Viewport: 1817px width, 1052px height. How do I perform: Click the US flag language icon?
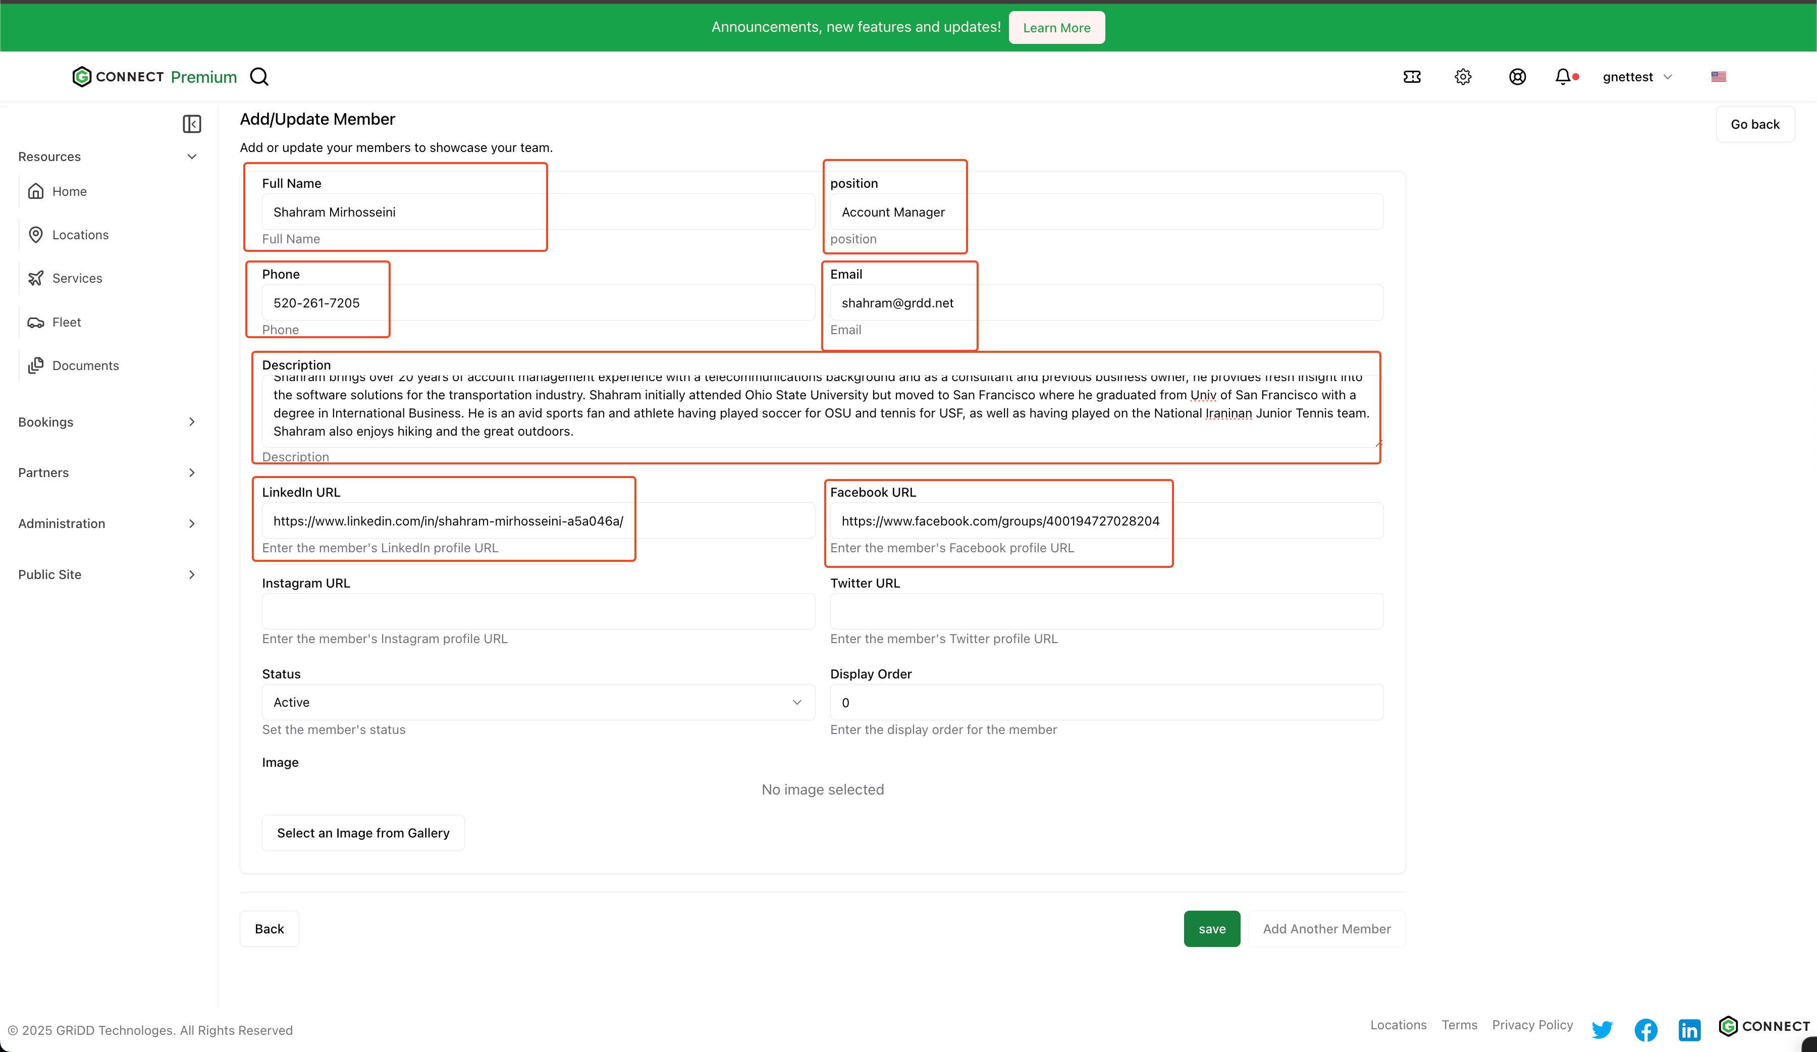click(1718, 76)
